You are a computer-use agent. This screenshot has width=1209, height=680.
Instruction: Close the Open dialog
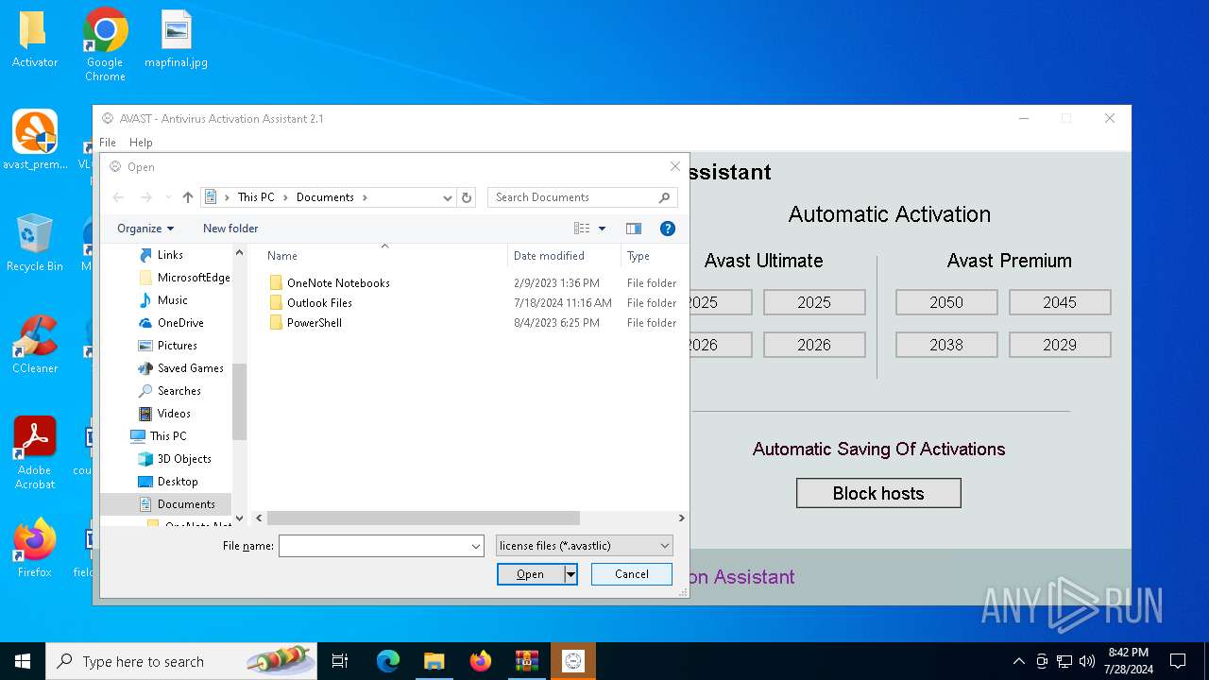pos(674,166)
